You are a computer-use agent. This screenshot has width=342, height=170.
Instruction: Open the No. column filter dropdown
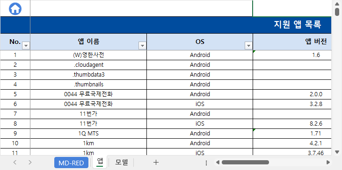[26, 46]
